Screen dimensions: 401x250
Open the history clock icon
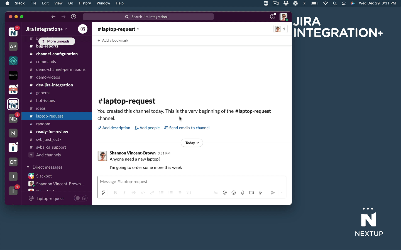tap(74, 17)
